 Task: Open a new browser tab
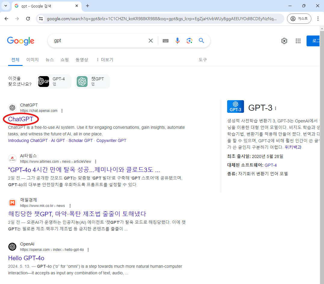[88, 6]
